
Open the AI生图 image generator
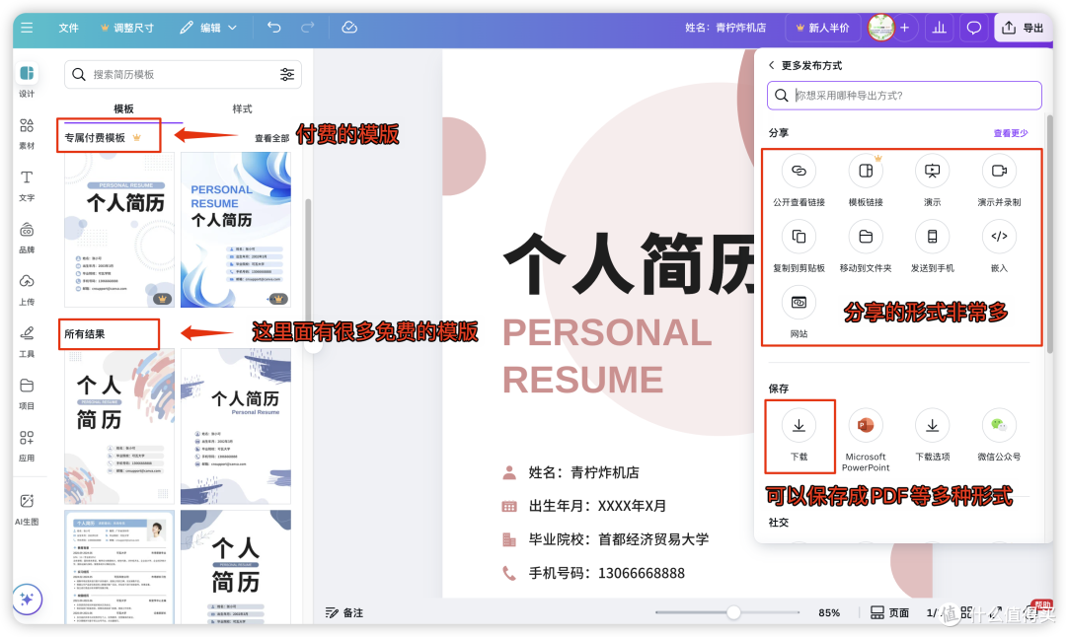pyautogui.click(x=28, y=510)
